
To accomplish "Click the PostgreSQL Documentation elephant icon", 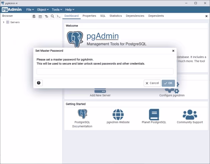I will pos(82,114).
